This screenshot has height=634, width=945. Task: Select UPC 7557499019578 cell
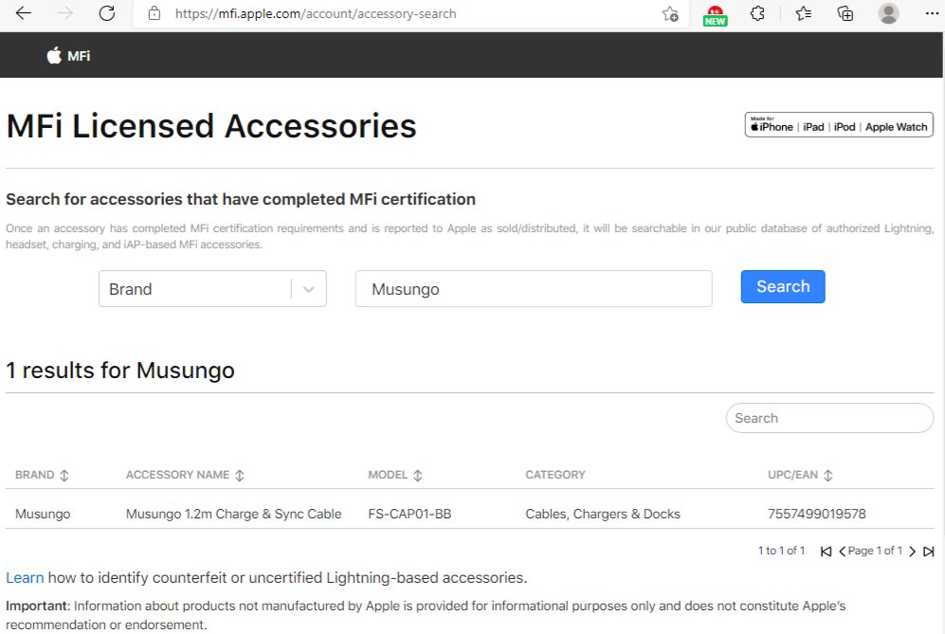tap(817, 514)
